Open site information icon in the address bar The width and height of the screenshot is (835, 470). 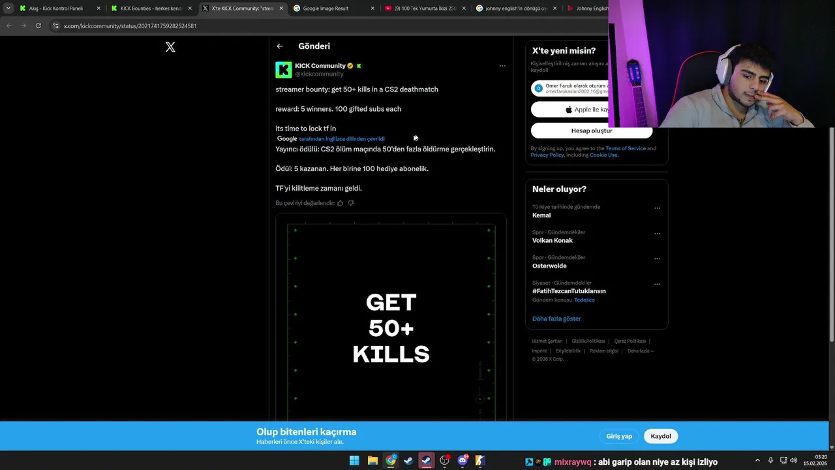56,25
